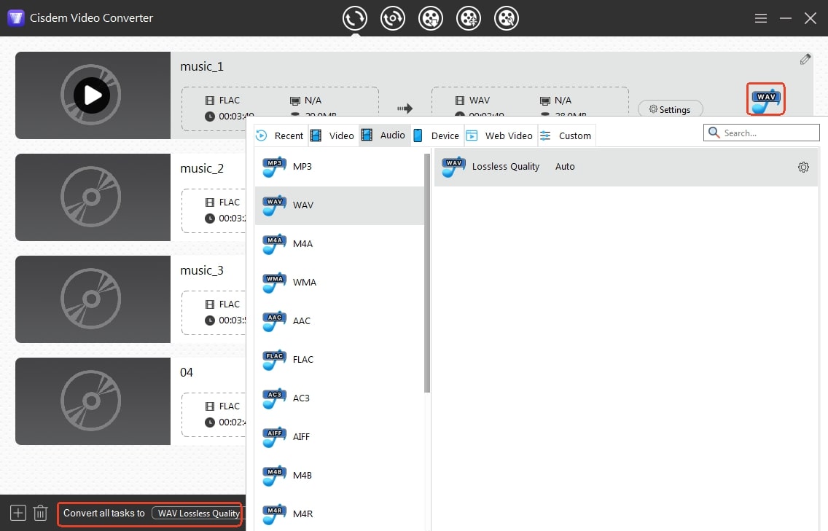Select the Lossless Quality Auto preset
Screen dimensions: 828x531
click(x=626, y=167)
